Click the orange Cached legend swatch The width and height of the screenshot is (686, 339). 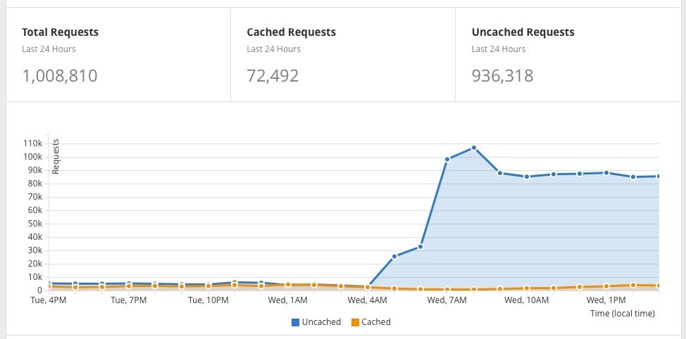(x=355, y=323)
